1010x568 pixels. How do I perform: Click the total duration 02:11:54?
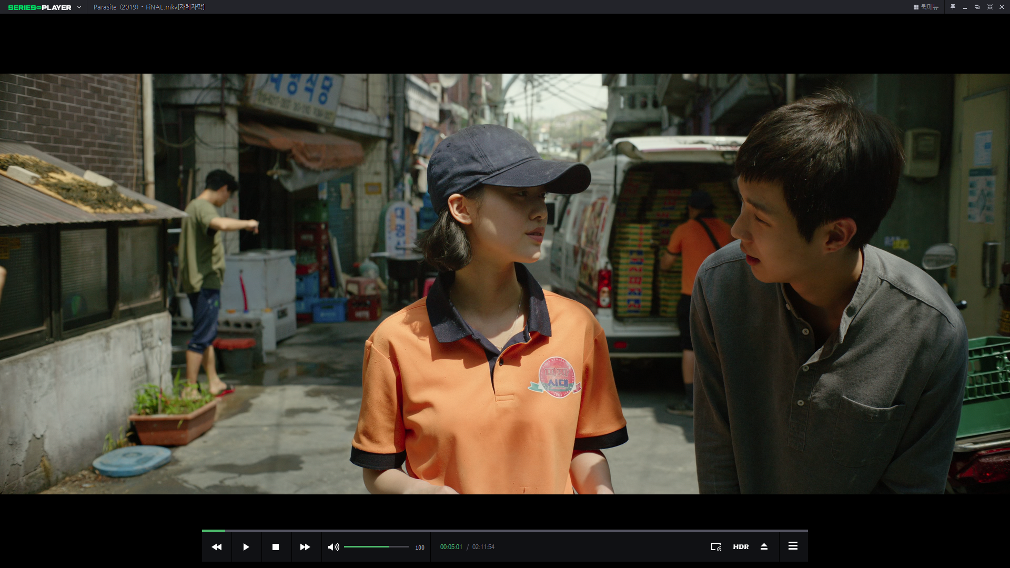pyautogui.click(x=483, y=547)
